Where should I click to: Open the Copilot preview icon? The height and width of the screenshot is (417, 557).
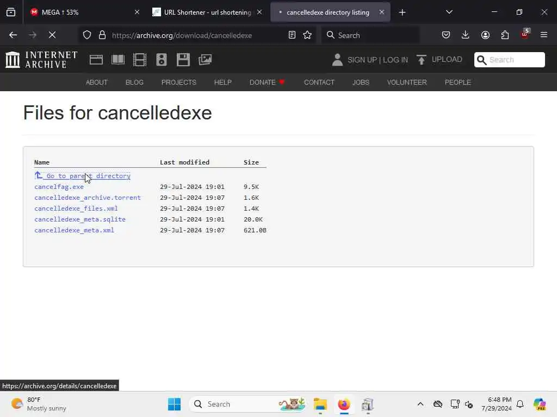pos(539,404)
